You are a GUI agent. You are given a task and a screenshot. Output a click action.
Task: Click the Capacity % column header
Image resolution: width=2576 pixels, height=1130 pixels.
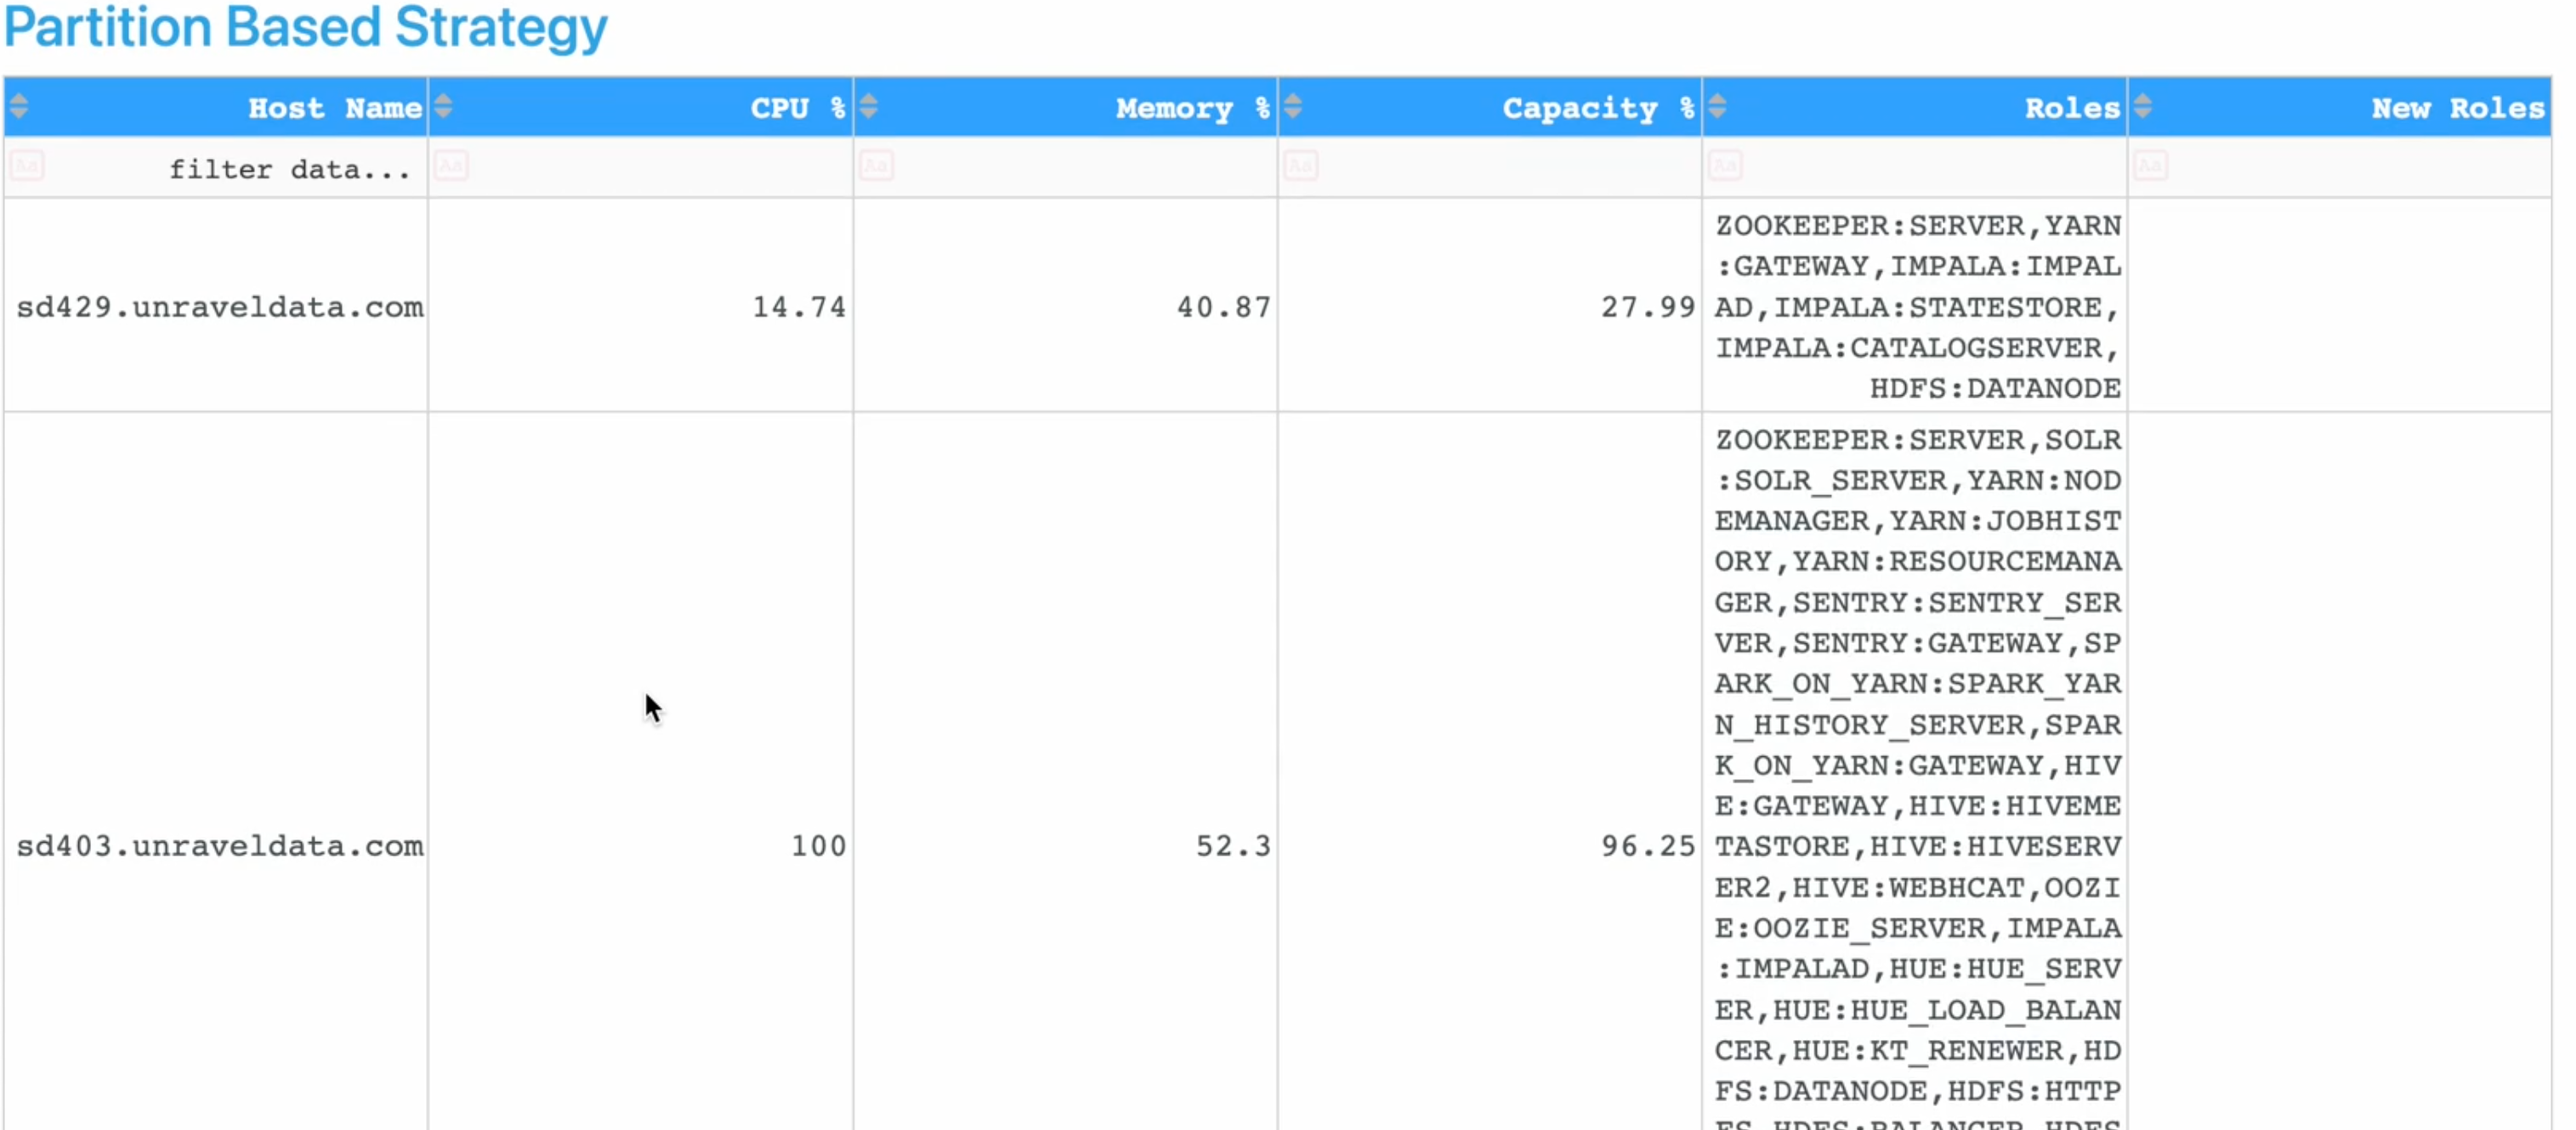coord(1490,107)
